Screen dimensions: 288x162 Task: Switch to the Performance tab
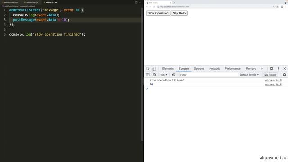(233, 69)
